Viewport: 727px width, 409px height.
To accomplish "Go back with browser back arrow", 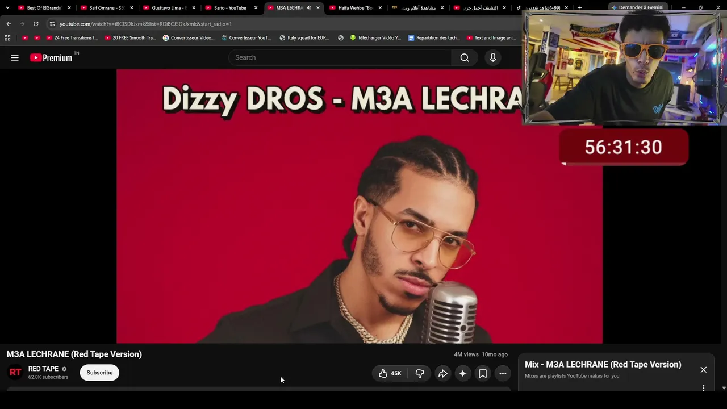I will pyautogui.click(x=9, y=24).
